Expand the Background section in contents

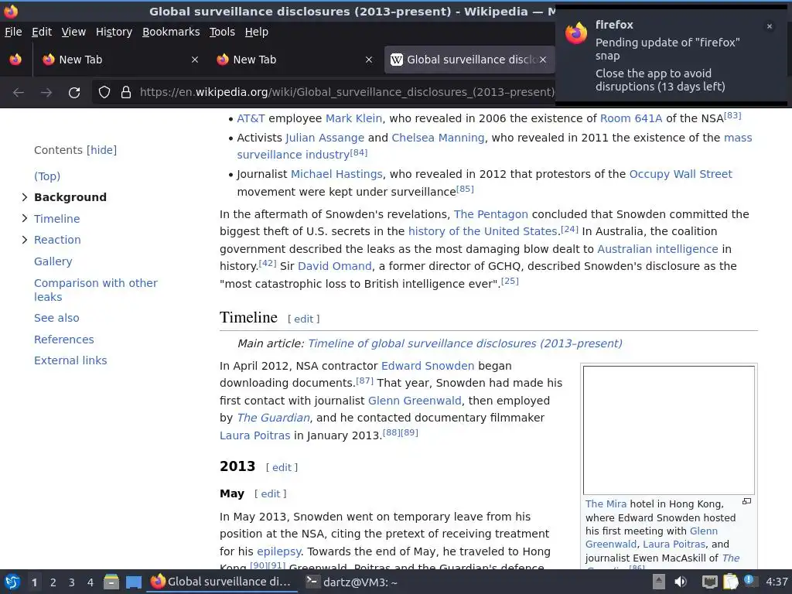(24, 197)
